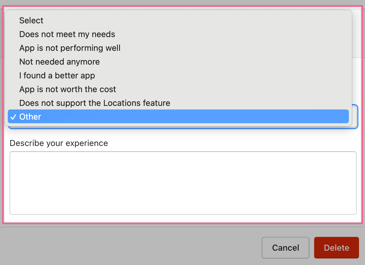Viewport: 365px width, 265px height.
Task: Click the "Describe your experience" label
Action: click(x=59, y=143)
